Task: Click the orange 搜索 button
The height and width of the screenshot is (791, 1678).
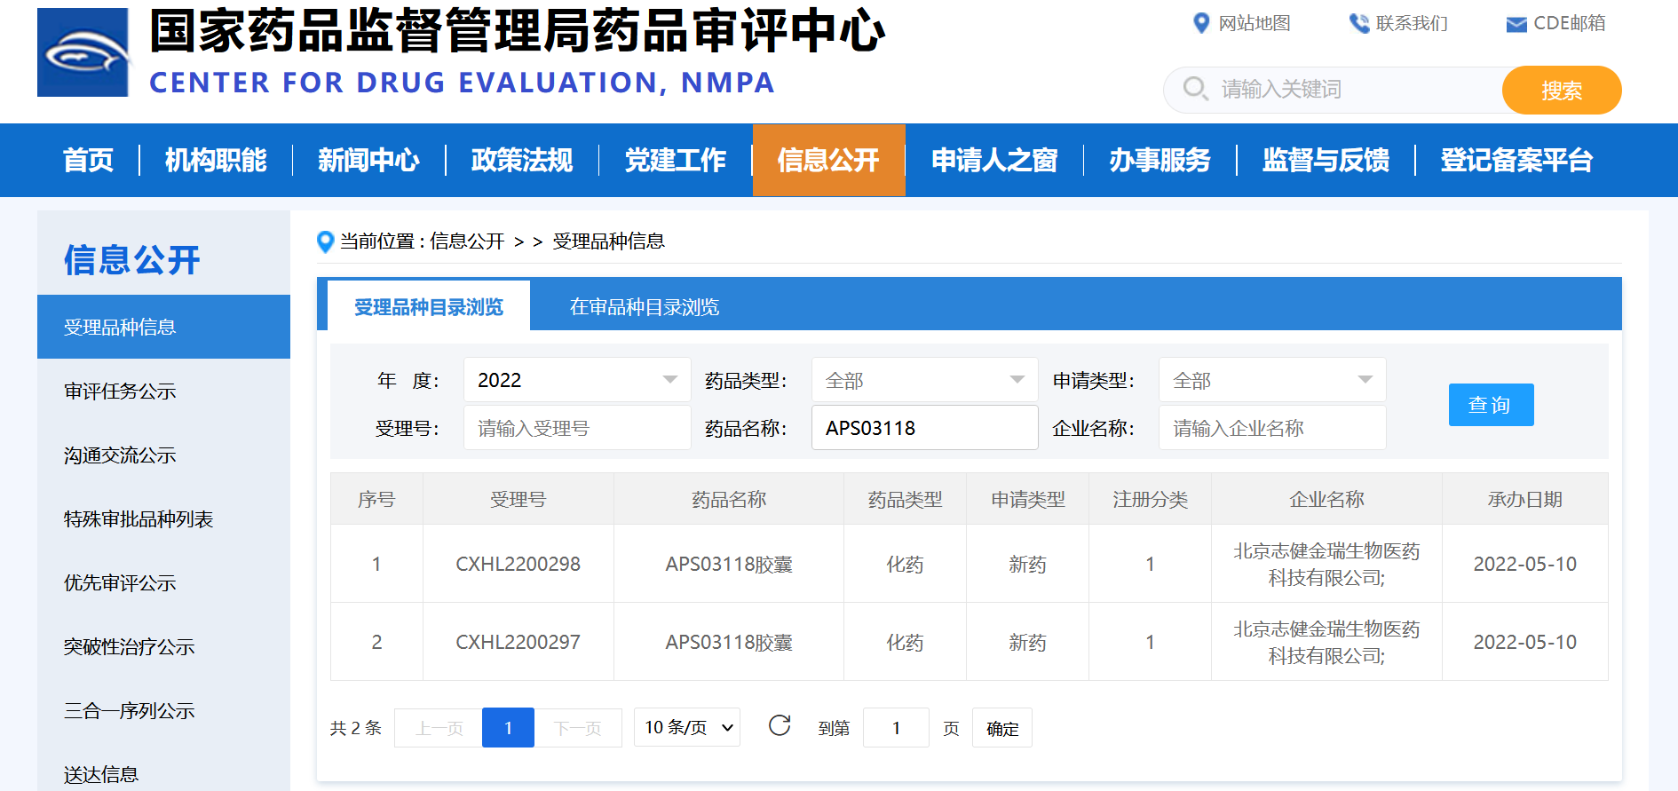Action: 1562,90
